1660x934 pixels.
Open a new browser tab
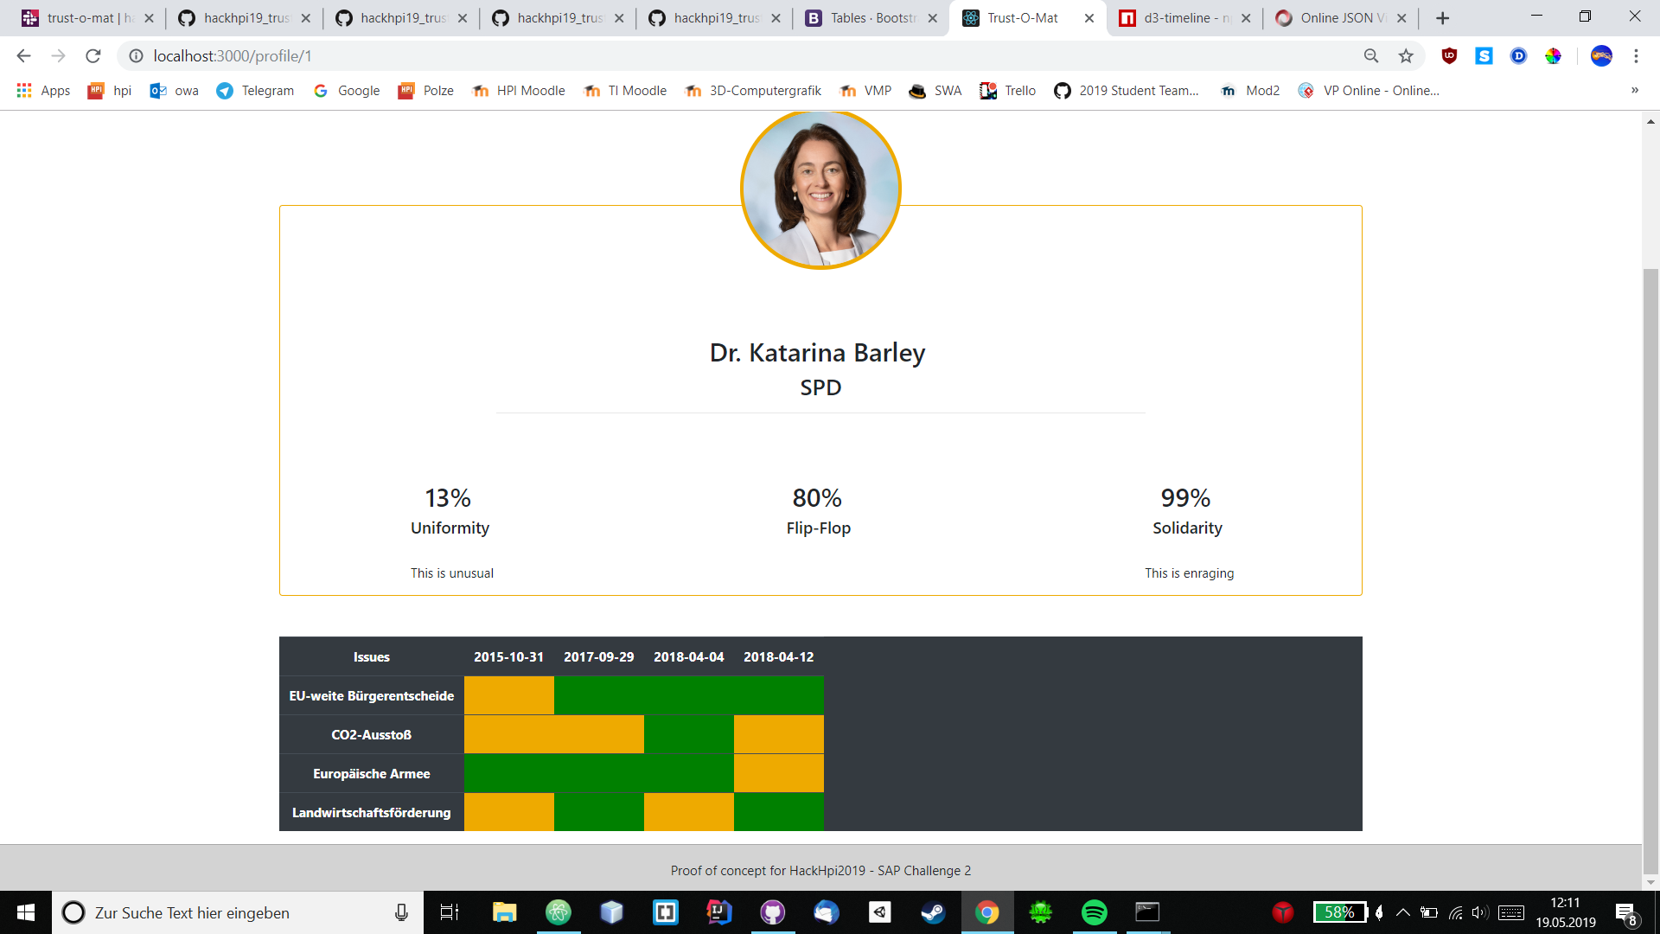click(x=1442, y=18)
